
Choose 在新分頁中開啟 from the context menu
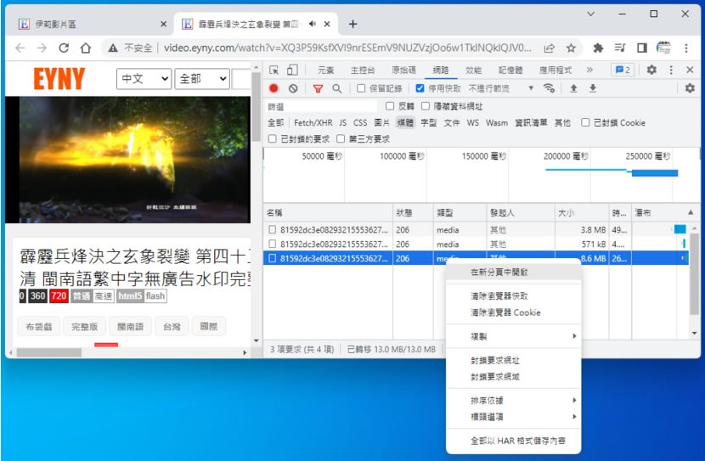click(x=499, y=273)
